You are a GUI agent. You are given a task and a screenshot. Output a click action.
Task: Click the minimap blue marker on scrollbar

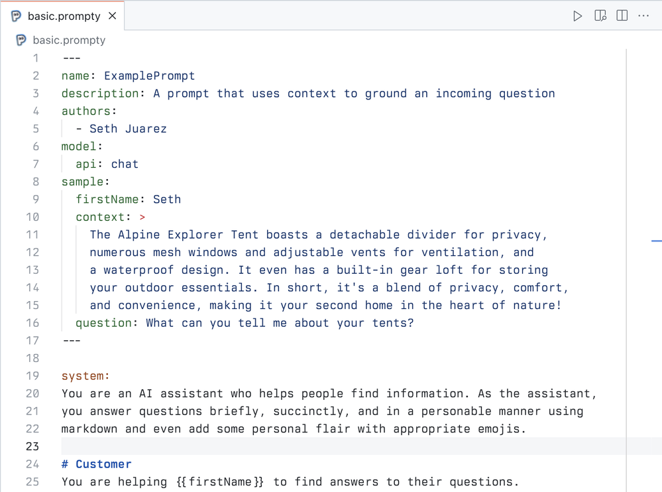(x=656, y=240)
